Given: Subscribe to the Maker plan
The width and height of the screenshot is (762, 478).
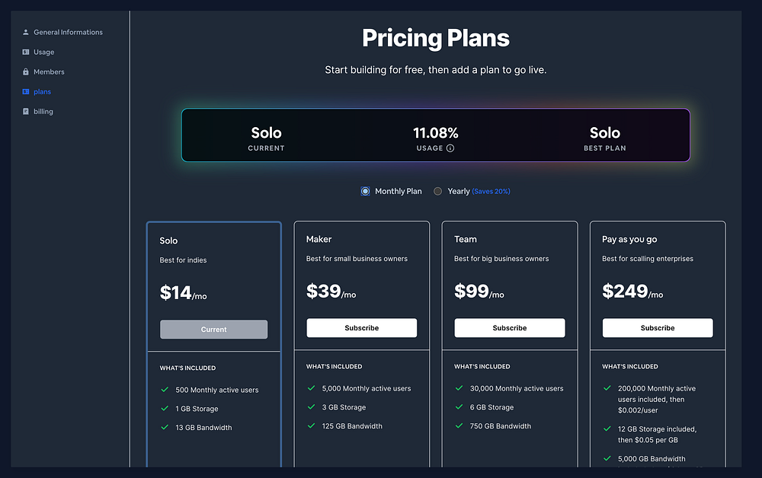Looking at the screenshot, I should point(362,328).
